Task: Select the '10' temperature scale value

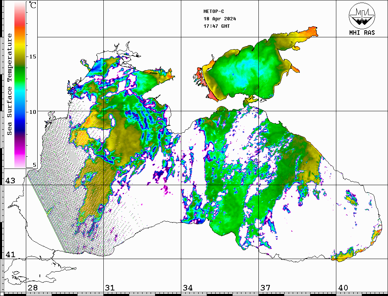Action: [x=32, y=112]
